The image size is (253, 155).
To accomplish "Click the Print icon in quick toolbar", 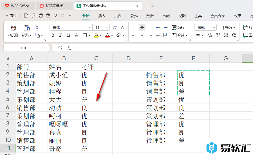I will [41, 15].
